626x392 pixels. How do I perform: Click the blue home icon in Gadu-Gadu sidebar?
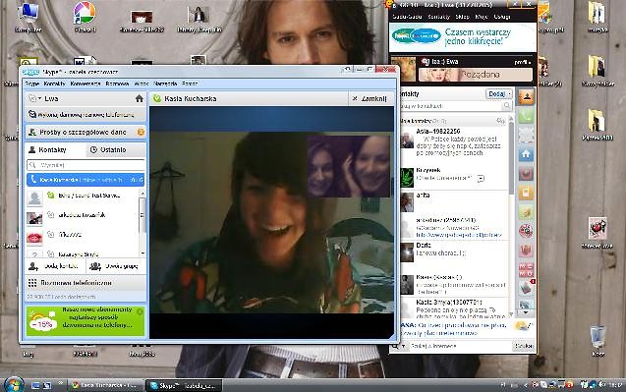[x=526, y=154]
